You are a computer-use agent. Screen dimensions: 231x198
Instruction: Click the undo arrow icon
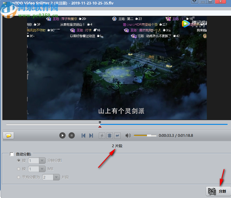pyautogui.click(x=117, y=136)
